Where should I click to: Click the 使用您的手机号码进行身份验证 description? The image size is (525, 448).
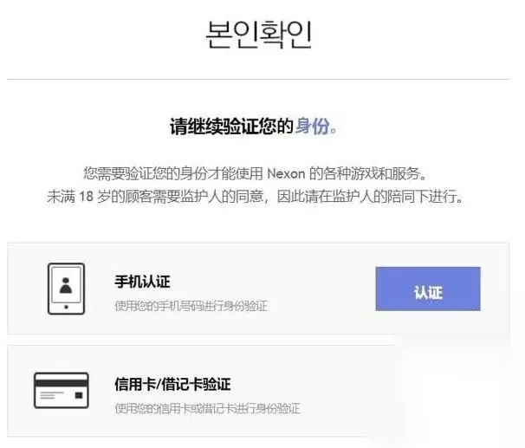pos(191,306)
